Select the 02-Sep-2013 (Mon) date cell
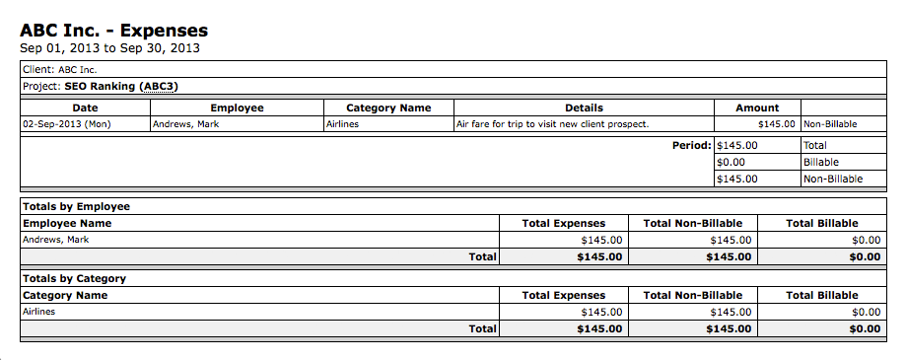This screenshot has width=906, height=360. (x=66, y=123)
